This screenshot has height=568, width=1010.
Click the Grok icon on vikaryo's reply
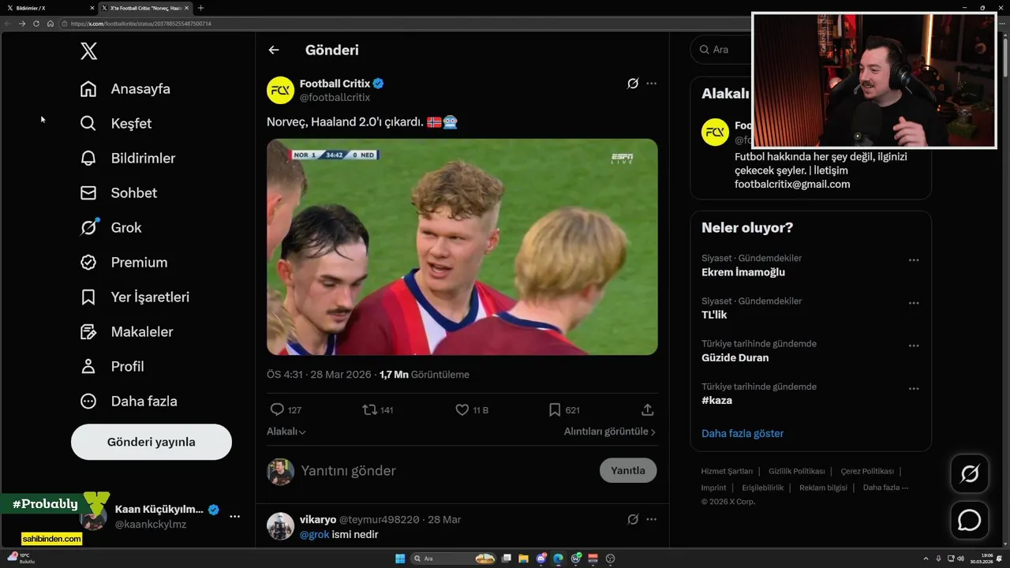click(x=633, y=519)
